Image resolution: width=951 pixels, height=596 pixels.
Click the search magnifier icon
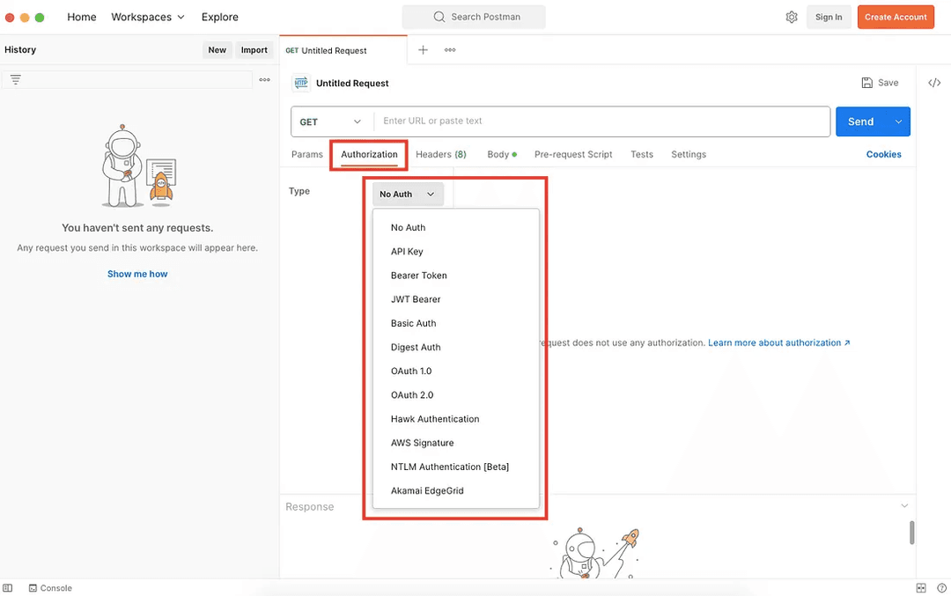click(439, 17)
